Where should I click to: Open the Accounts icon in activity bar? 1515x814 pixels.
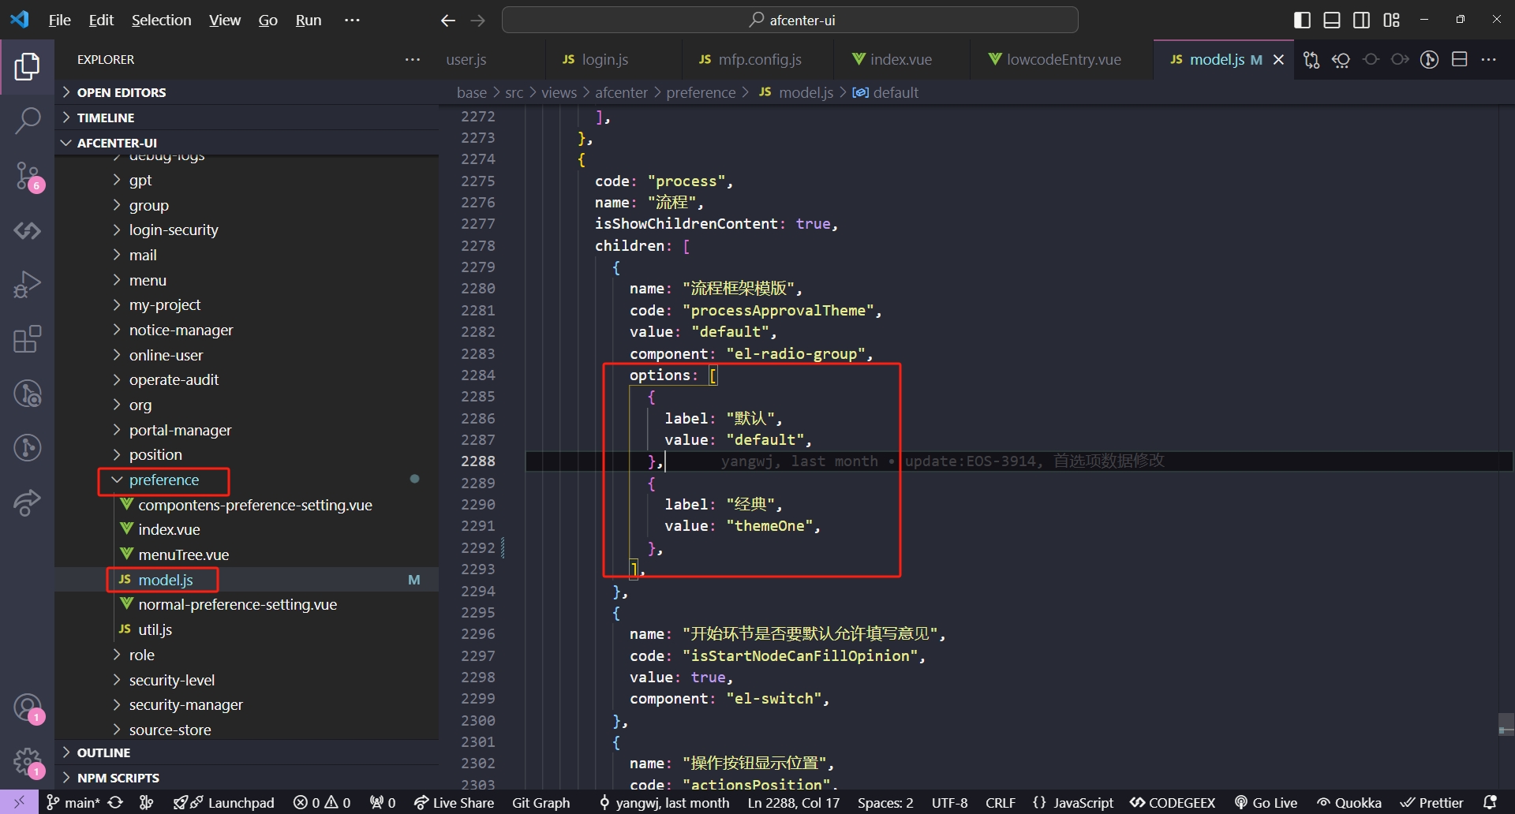coord(27,708)
